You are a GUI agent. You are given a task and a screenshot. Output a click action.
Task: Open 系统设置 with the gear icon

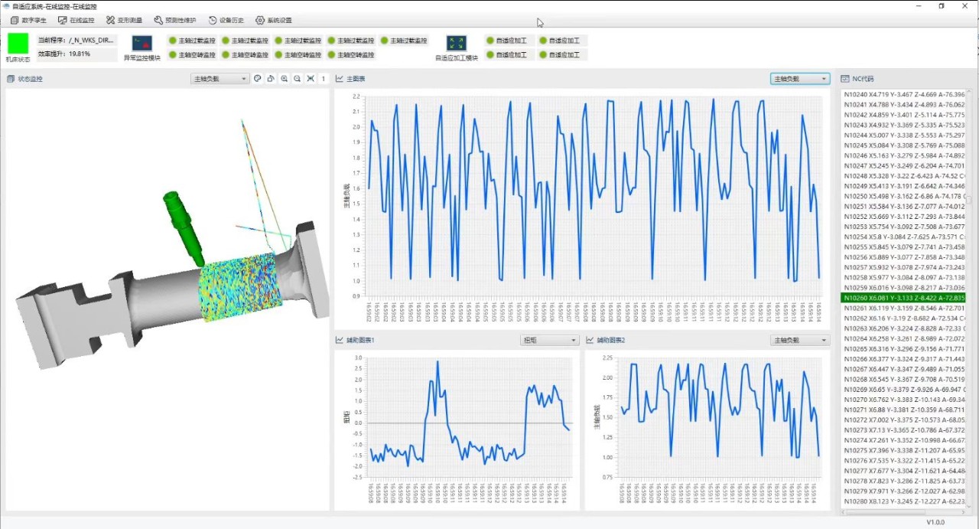point(273,21)
